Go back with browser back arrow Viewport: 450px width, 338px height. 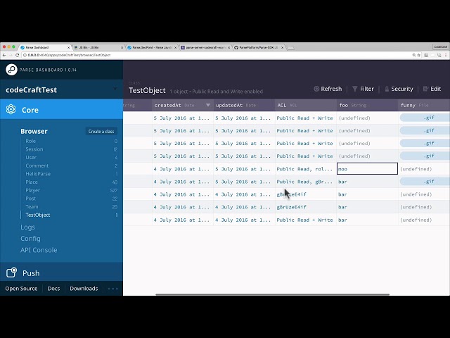pyautogui.click(x=4, y=55)
